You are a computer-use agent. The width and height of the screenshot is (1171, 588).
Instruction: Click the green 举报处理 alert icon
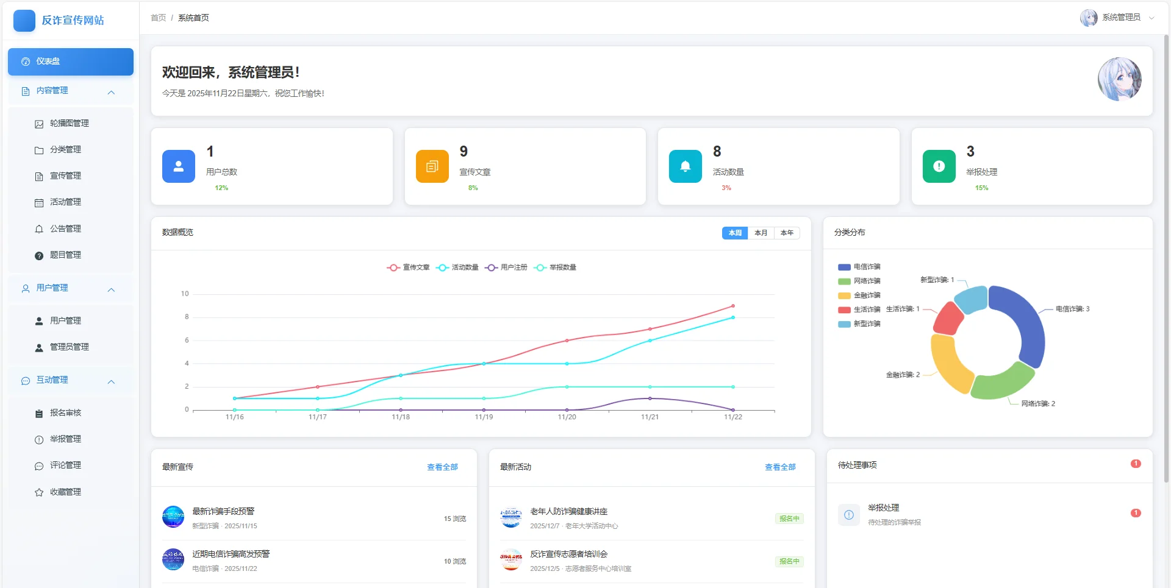[939, 166]
